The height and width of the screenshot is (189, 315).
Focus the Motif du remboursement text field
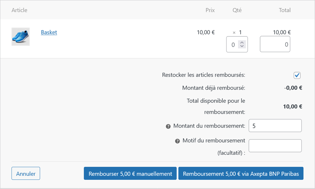[275, 146]
